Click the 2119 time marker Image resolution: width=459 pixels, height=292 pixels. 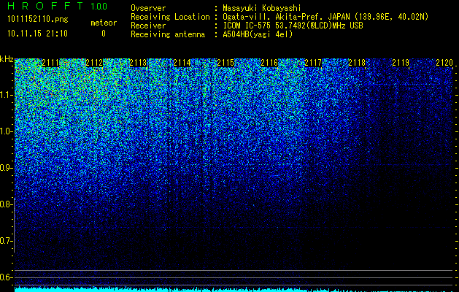(401, 63)
